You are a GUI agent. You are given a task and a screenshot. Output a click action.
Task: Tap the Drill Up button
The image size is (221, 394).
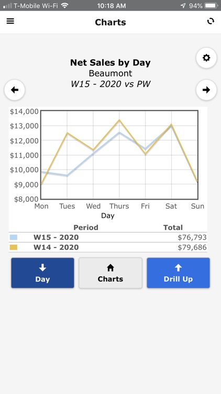click(x=179, y=273)
